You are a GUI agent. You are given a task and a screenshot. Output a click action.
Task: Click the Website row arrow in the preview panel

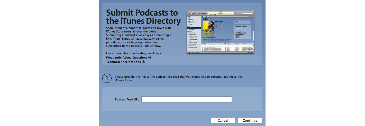tap(250, 21)
